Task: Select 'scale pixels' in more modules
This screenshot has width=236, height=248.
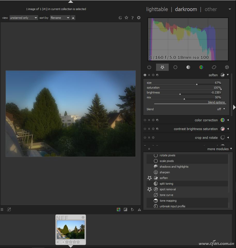Action: (x=187, y=161)
